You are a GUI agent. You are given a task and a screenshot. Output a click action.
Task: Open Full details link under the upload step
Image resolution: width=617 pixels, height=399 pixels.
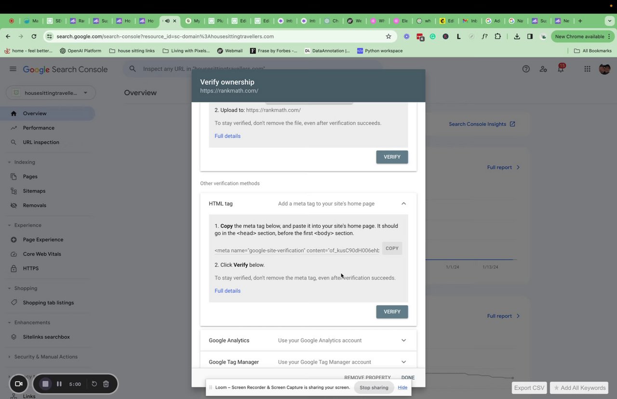228,136
